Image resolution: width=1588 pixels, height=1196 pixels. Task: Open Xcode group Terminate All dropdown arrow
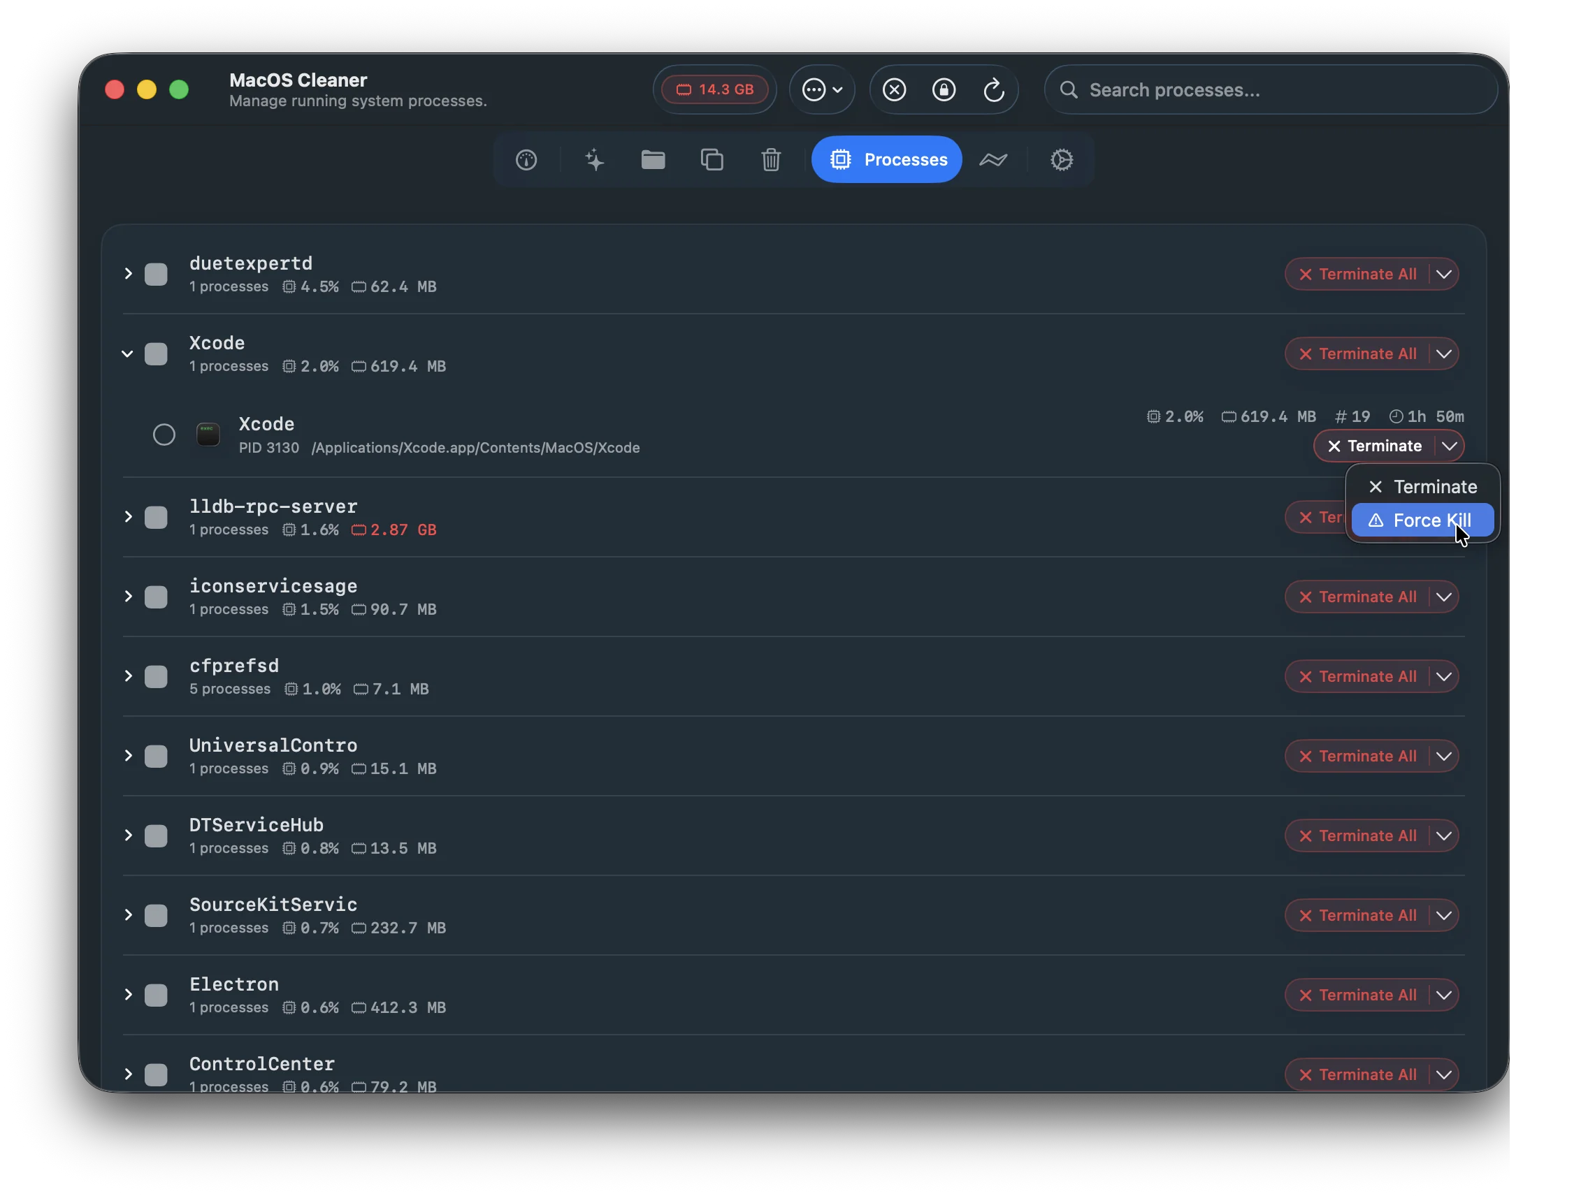(x=1444, y=353)
